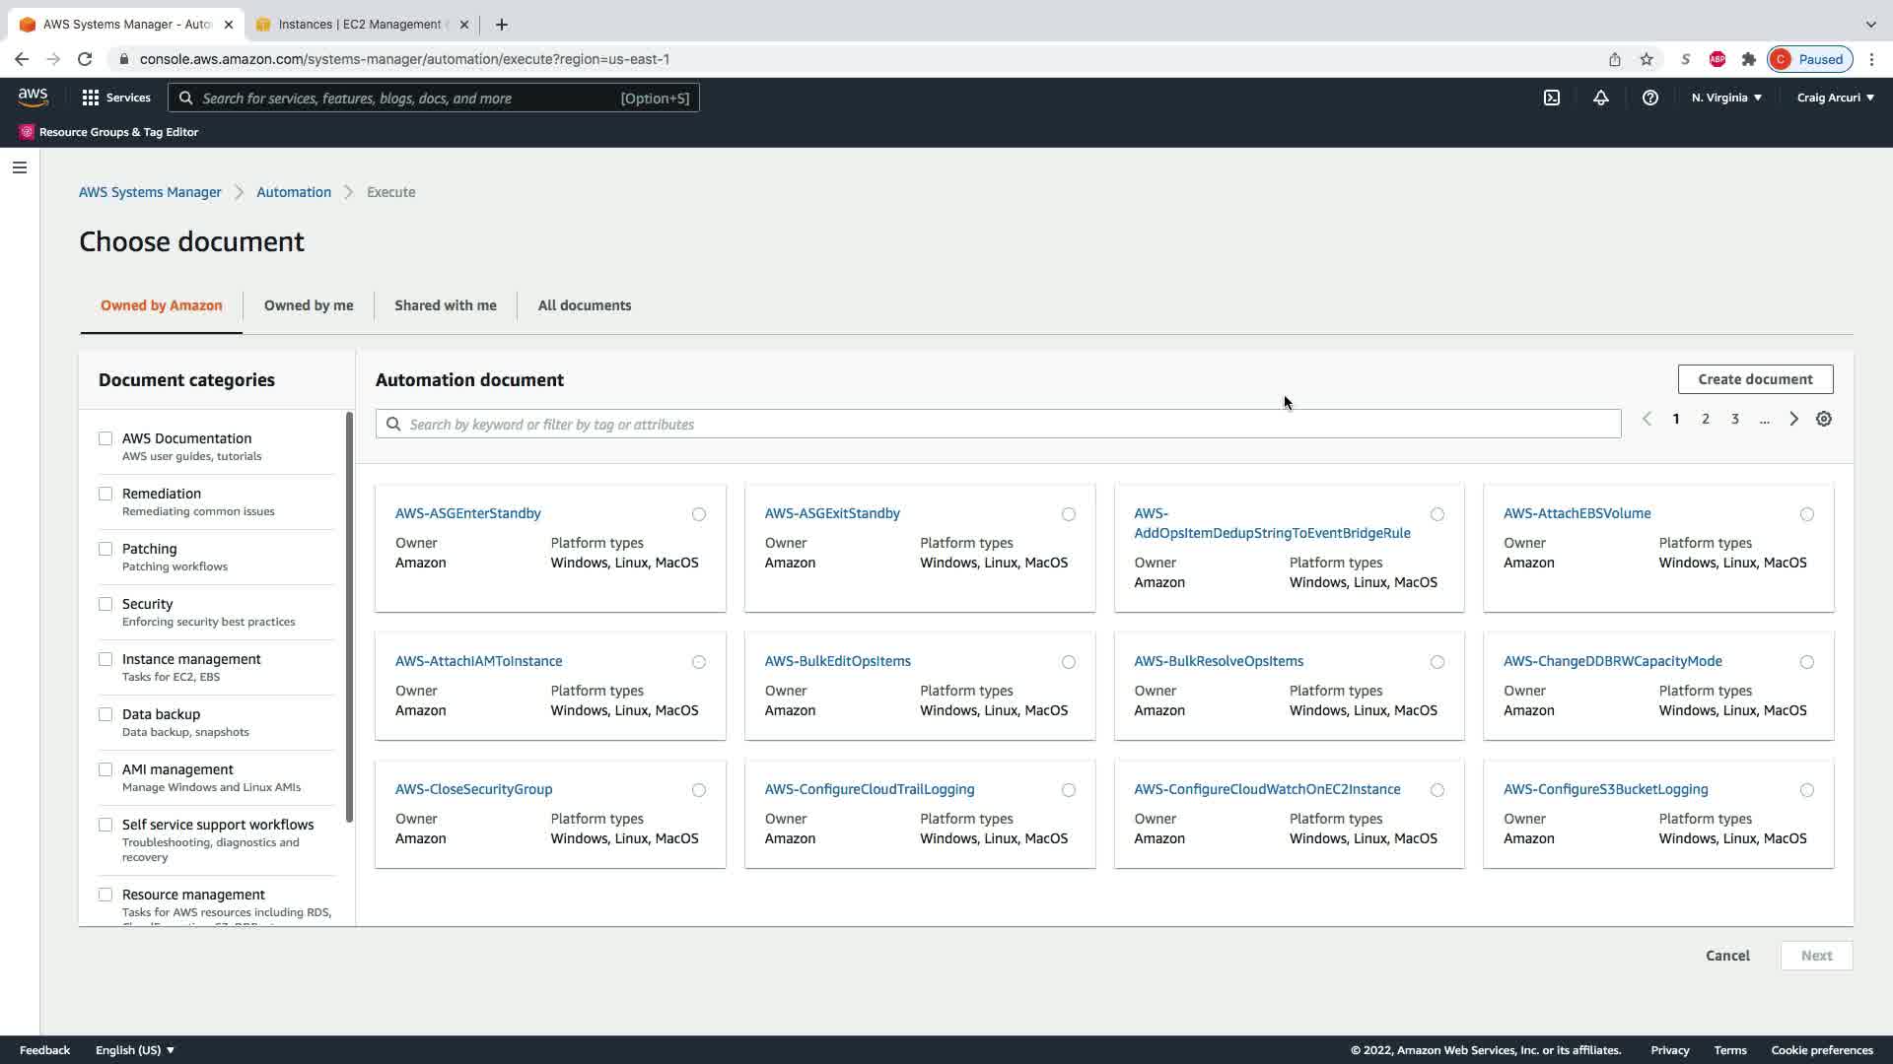Open the help question mark icon
Viewport: 1893px width, 1064px height.
1649,98
